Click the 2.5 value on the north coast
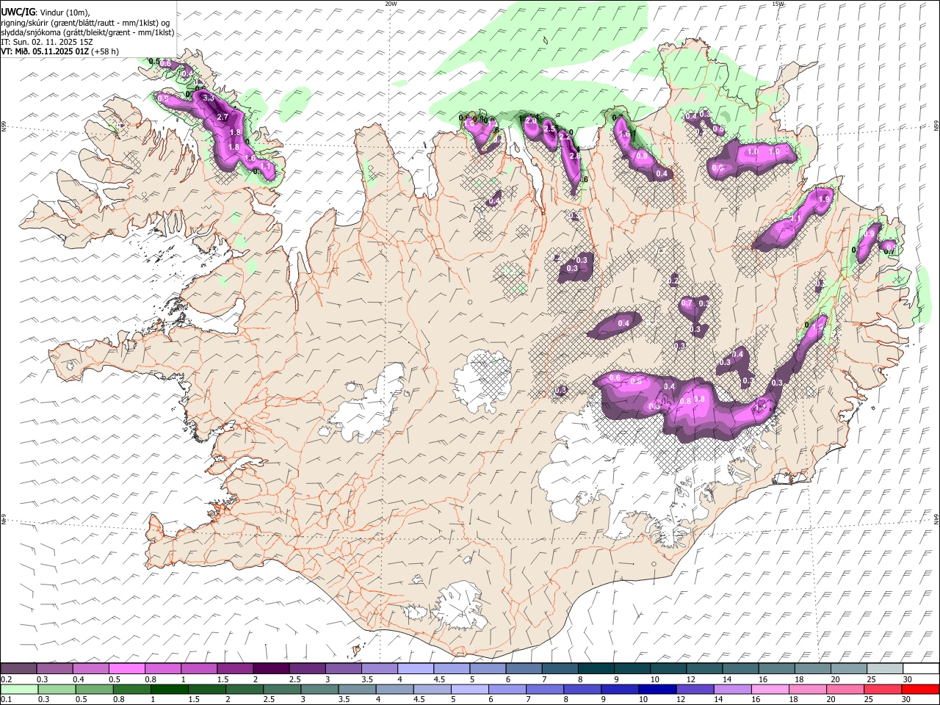The height and width of the screenshot is (705, 940). click(549, 129)
